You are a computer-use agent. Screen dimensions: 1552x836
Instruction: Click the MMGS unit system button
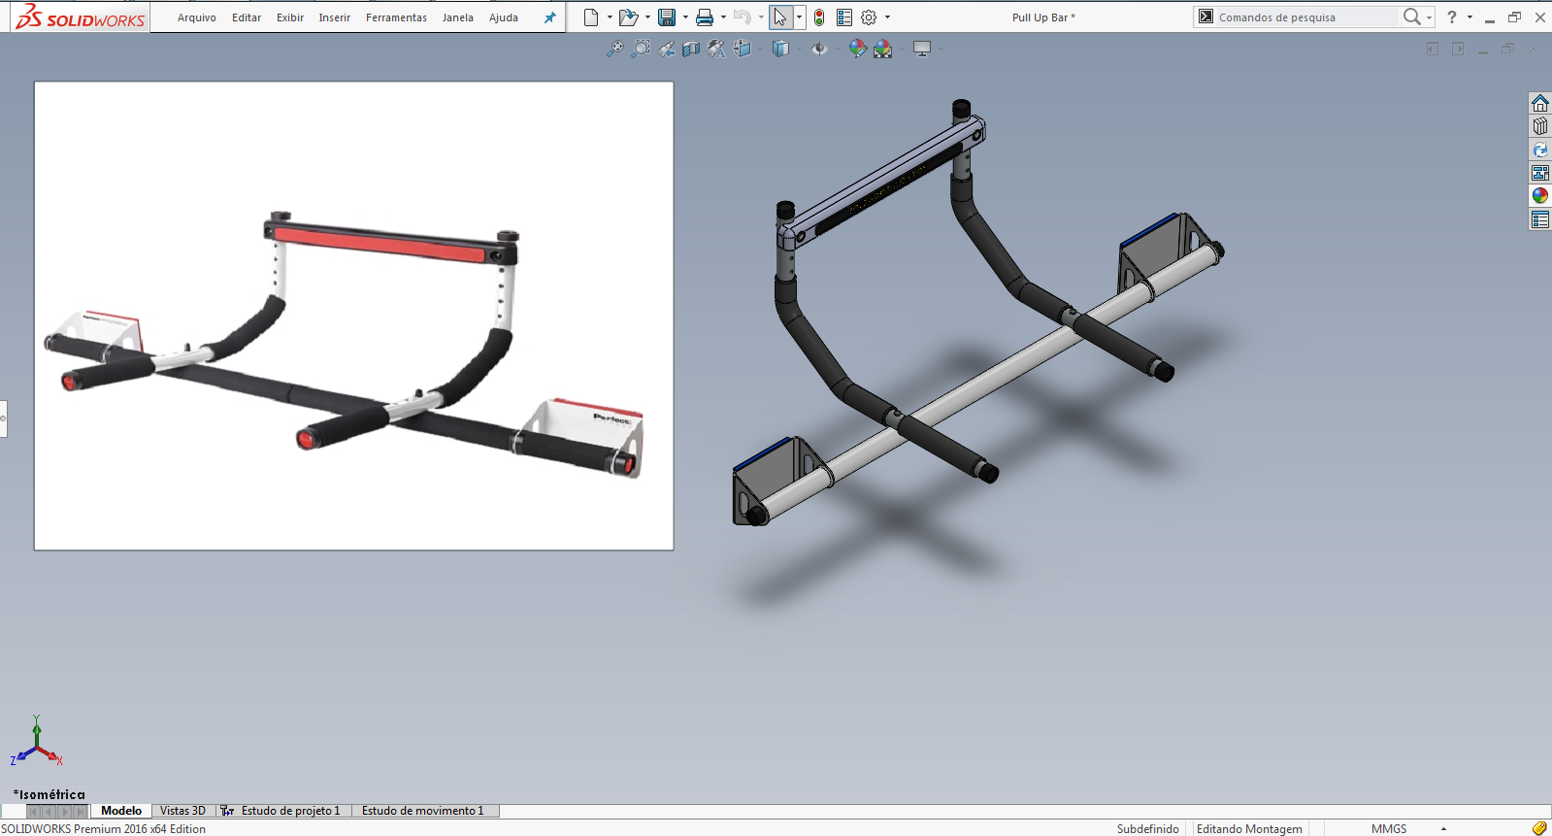pos(1389,829)
